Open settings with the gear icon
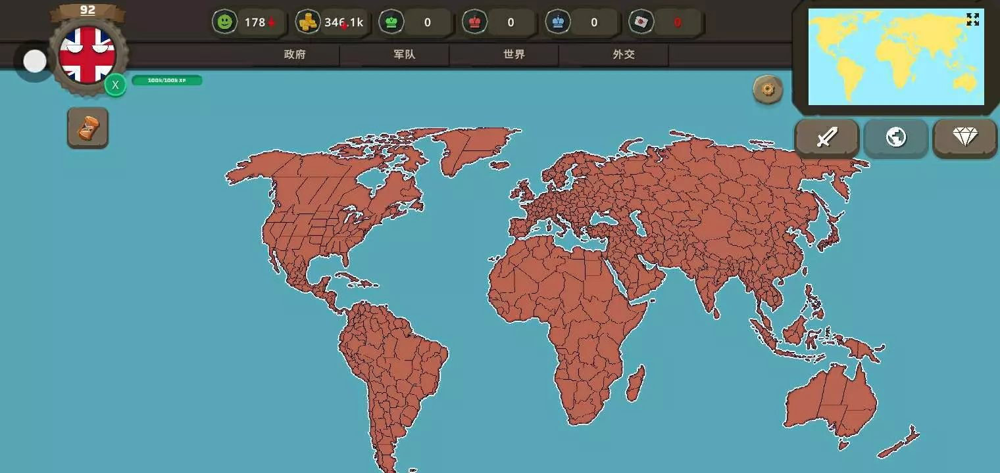 768,89
